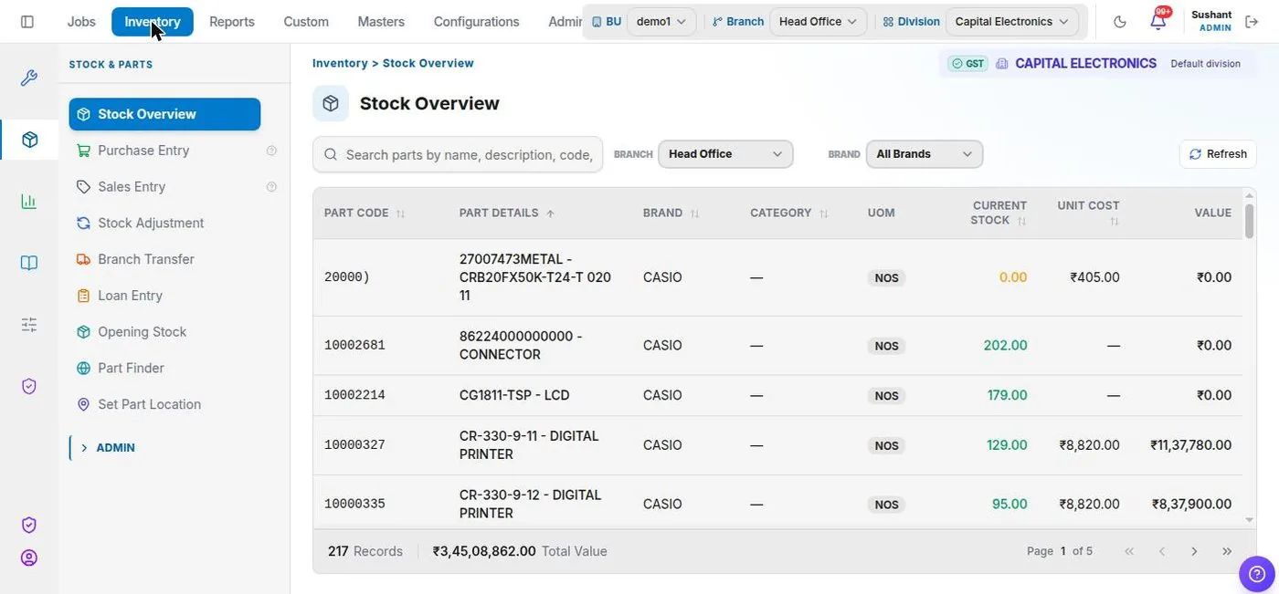Image resolution: width=1279 pixels, height=594 pixels.
Task: Click the scrollbar down arrow
Action: click(1249, 520)
